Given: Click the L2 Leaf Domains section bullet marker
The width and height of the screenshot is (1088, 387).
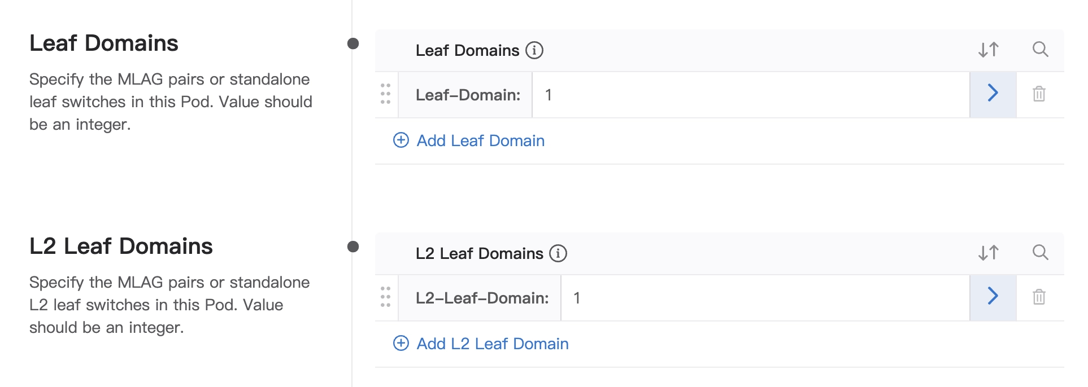Looking at the screenshot, I should pos(353,247).
